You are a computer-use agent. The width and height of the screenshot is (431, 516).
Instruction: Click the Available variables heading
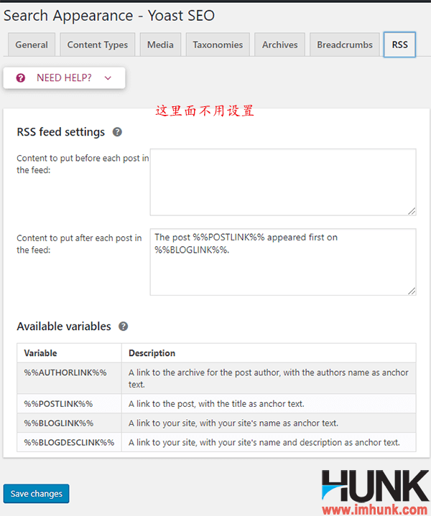tap(64, 327)
